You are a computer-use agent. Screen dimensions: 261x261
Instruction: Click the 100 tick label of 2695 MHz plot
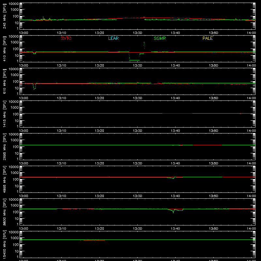click(16, 147)
